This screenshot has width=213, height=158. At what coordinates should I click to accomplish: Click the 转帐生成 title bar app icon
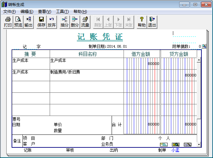(4, 4)
